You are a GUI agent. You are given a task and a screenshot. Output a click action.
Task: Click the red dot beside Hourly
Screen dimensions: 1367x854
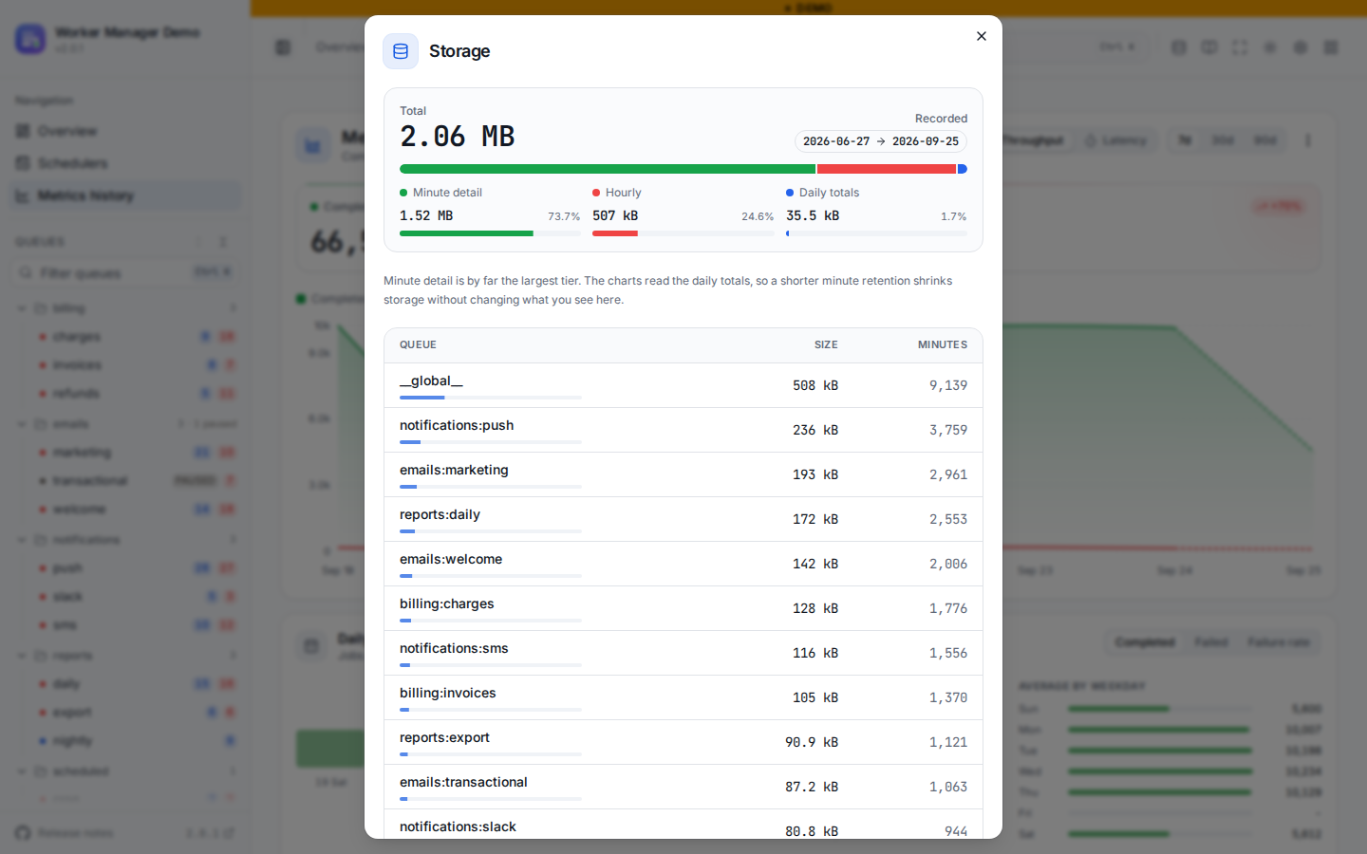(x=596, y=193)
